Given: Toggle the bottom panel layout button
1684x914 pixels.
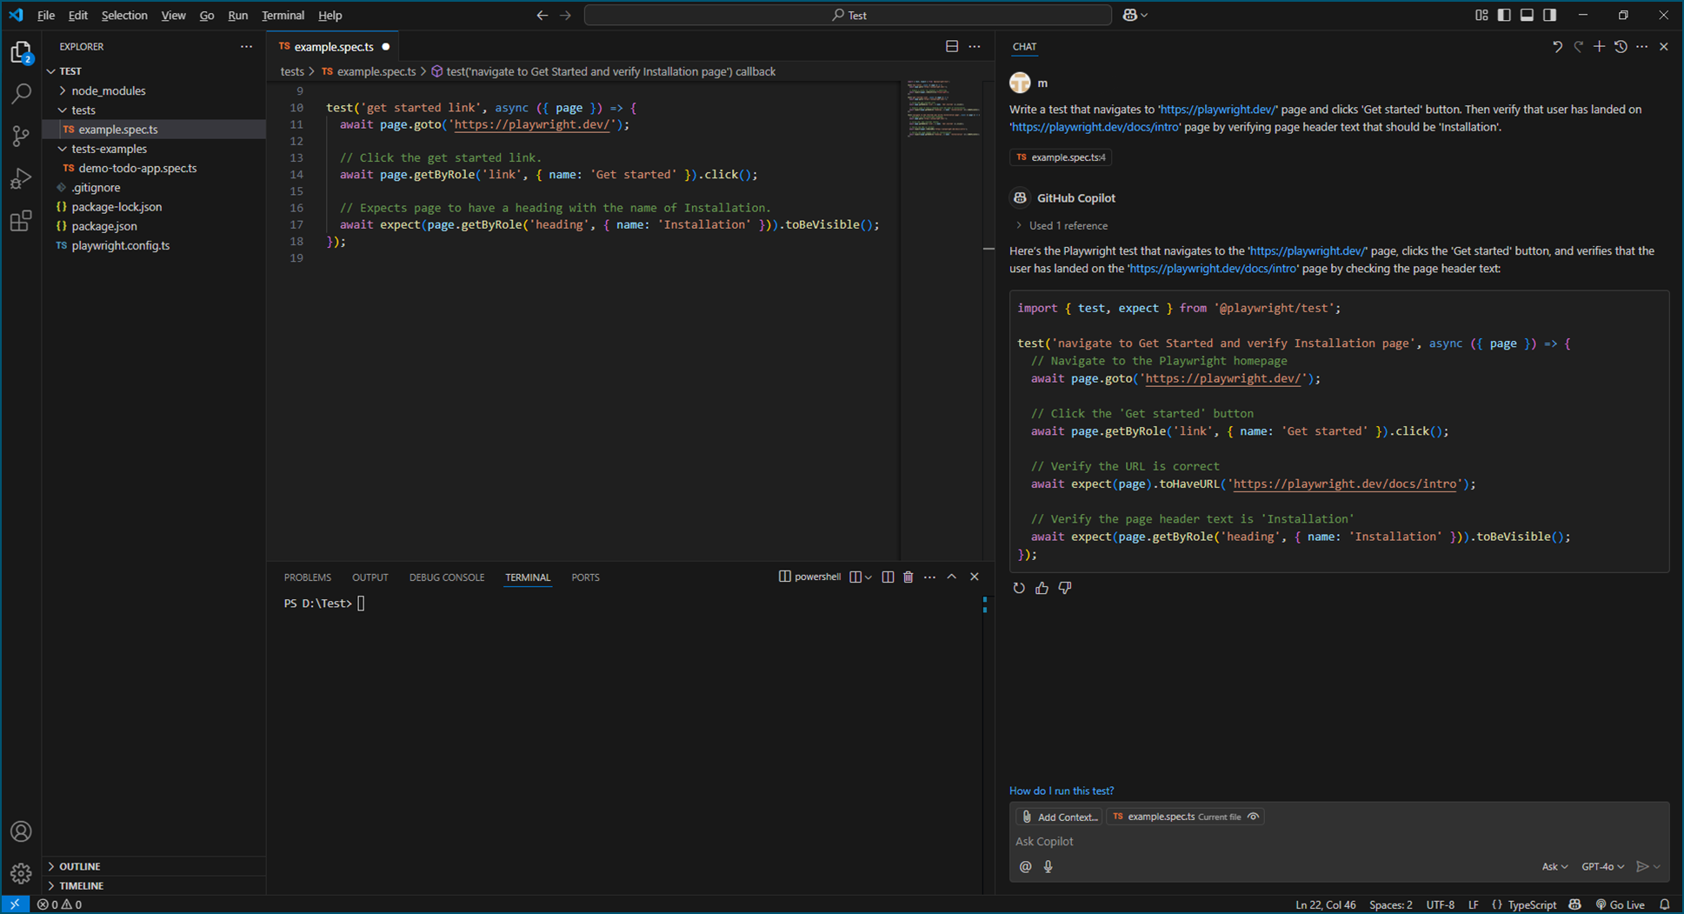Looking at the screenshot, I should (x=1527, y=15).
